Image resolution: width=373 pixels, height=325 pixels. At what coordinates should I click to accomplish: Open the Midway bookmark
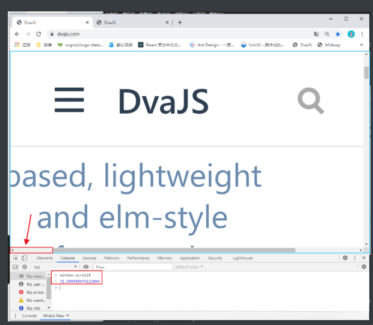328,44
